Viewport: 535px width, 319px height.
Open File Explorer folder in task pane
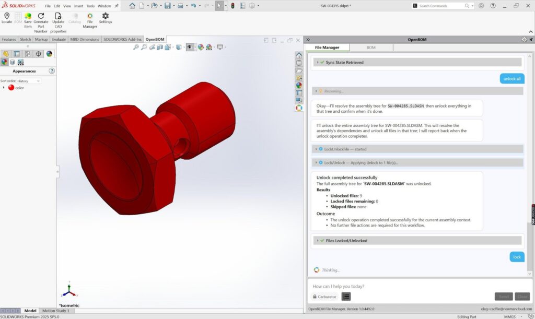[x=299, y=70]
